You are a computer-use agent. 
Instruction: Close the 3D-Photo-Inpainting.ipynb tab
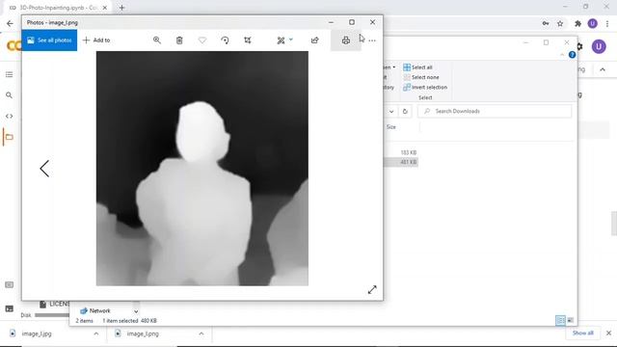pos(105,8)
